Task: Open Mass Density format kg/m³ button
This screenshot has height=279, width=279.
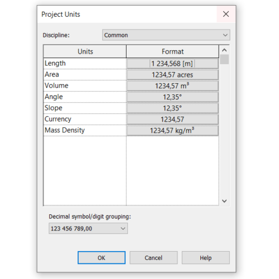Action: (172, 131)
